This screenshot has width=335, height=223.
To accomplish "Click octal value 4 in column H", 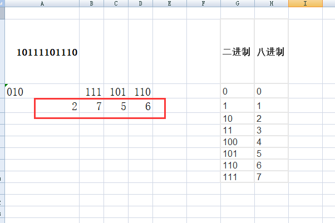I will point(272,142).
